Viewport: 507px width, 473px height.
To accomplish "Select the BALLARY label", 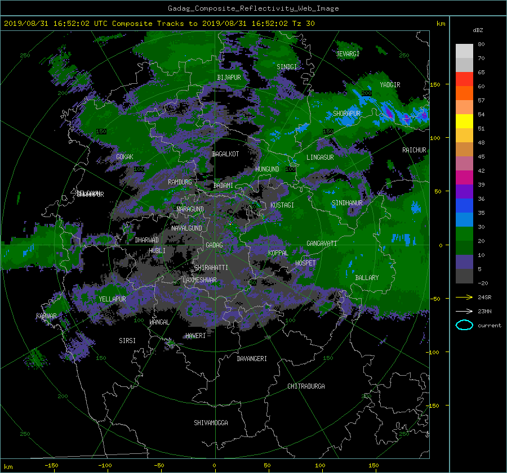I will pos(367,278).
